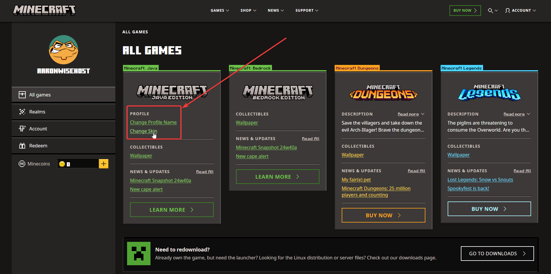Click Read All in Legends news section
Viewport: 551px width, 274px height.
pyautogui.click(x=522, y=171)
